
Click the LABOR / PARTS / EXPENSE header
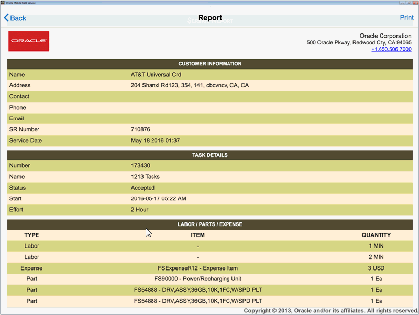[210, 224]
